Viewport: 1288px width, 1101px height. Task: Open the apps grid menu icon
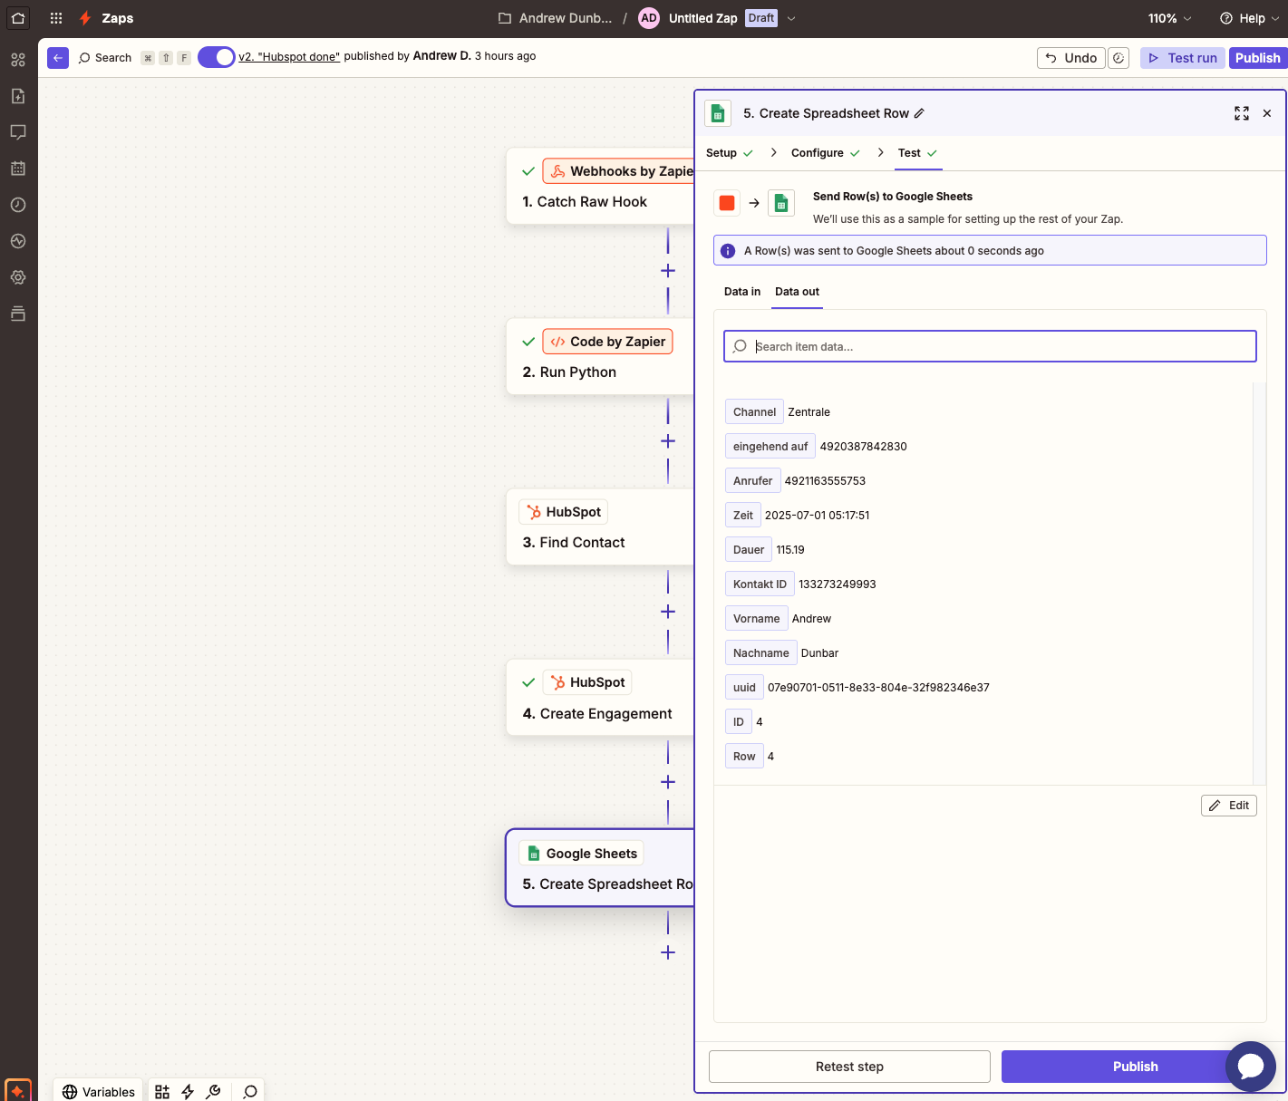(x=56, y=18)
